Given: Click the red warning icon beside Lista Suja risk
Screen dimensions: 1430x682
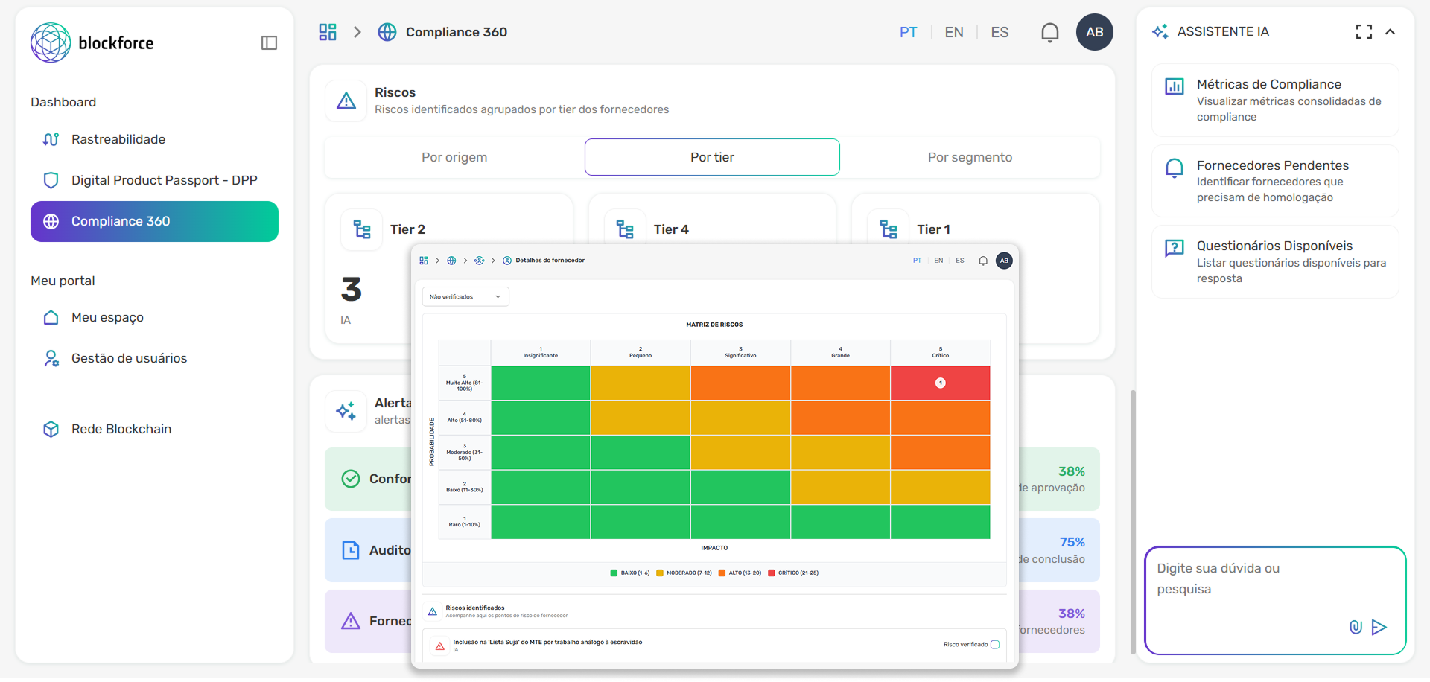Looking at the screenshot, I should tap(440, 646).
